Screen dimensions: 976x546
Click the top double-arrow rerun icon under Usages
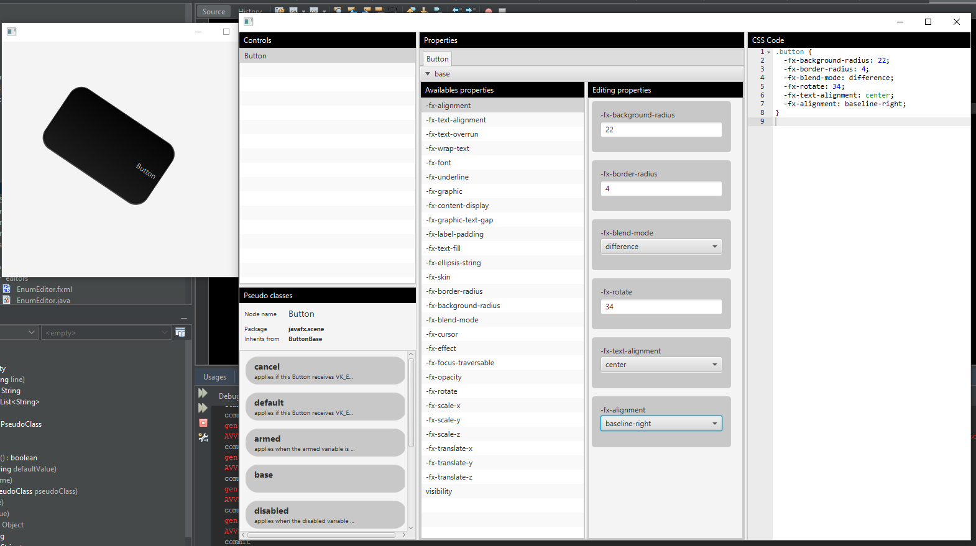coord(203,393)
